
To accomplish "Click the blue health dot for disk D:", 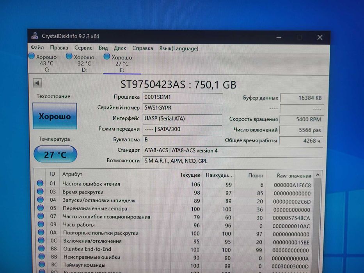I will tap(69, 56).
